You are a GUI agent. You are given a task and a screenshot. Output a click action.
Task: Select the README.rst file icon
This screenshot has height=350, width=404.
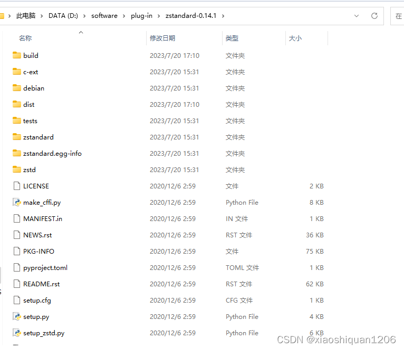(17, 284)
